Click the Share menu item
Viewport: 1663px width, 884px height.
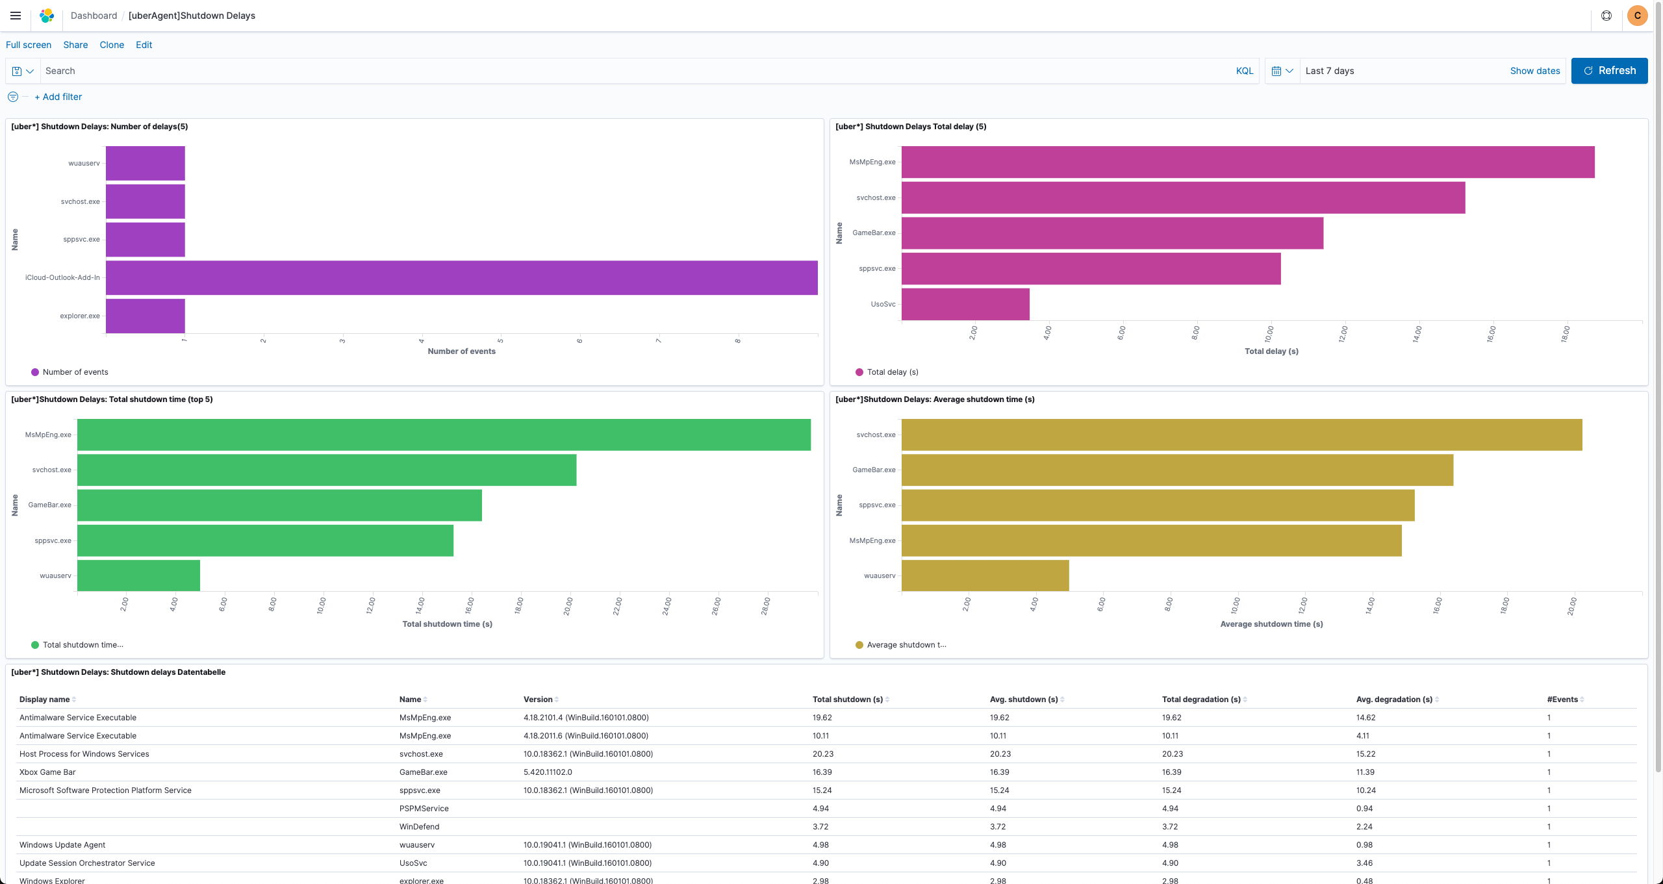[75, 45]
